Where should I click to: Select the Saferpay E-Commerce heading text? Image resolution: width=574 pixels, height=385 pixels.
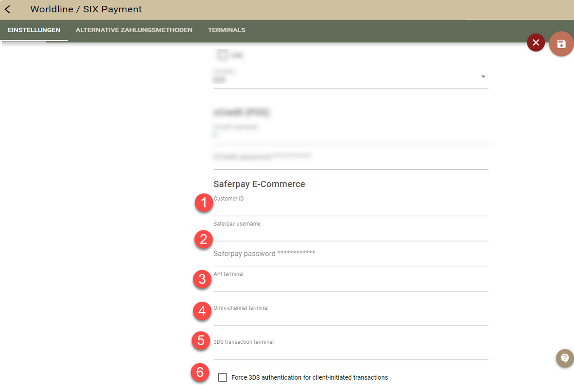(x=259, y=184)
